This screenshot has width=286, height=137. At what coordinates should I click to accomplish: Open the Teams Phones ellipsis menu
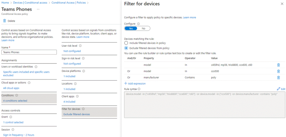tap(38, 9)
